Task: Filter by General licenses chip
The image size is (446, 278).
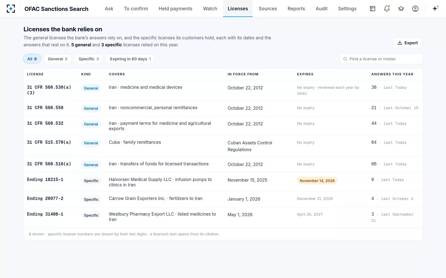Action: point(58,59)
